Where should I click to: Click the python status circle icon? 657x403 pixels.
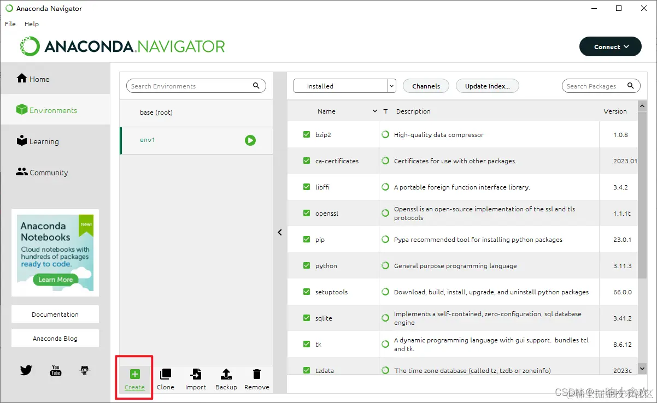tap(386, 265)
